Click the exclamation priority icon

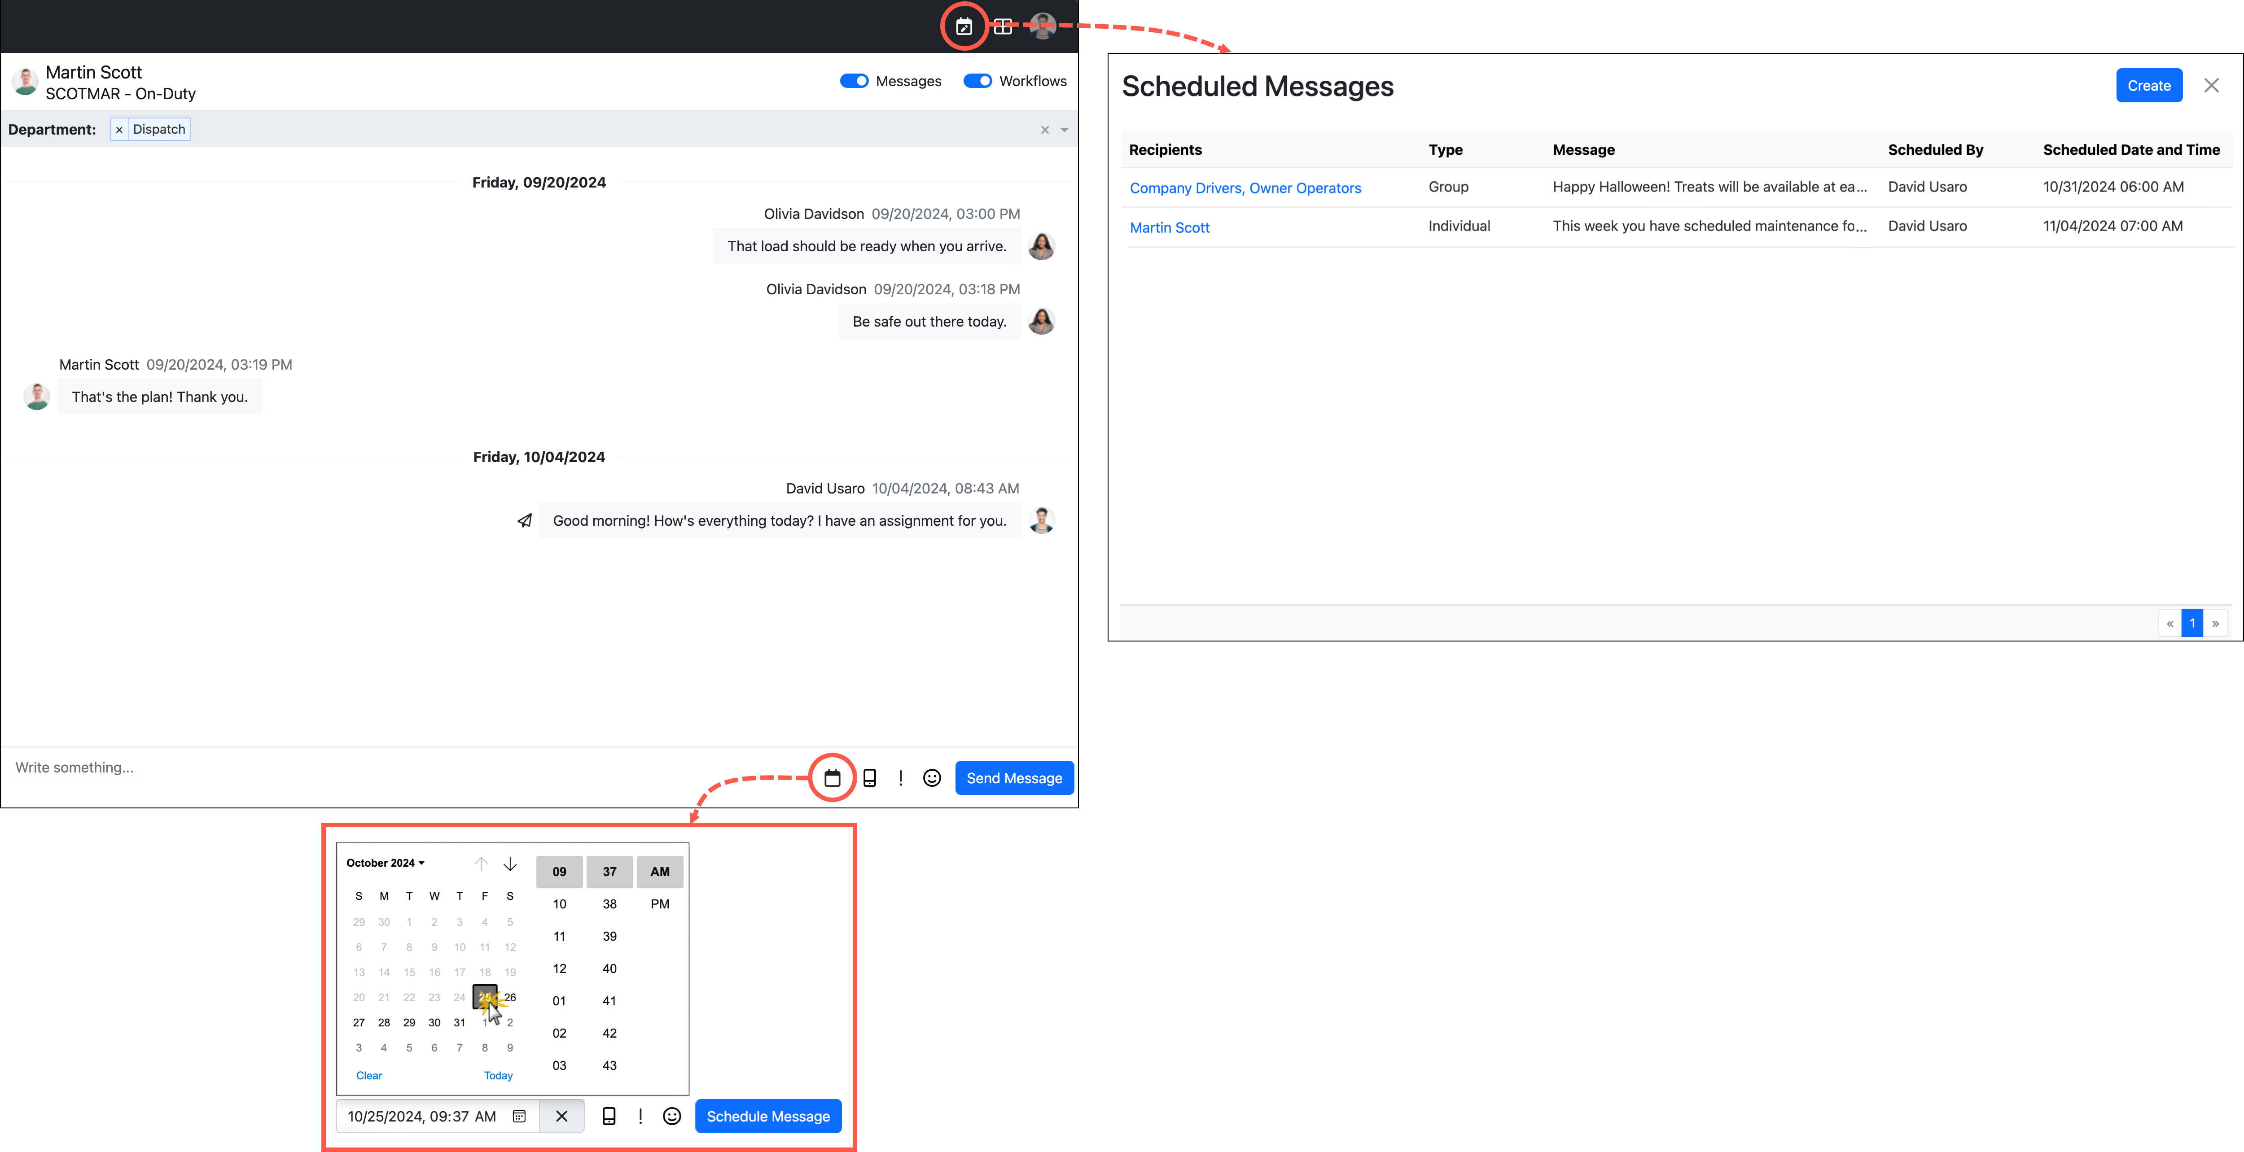901,777
